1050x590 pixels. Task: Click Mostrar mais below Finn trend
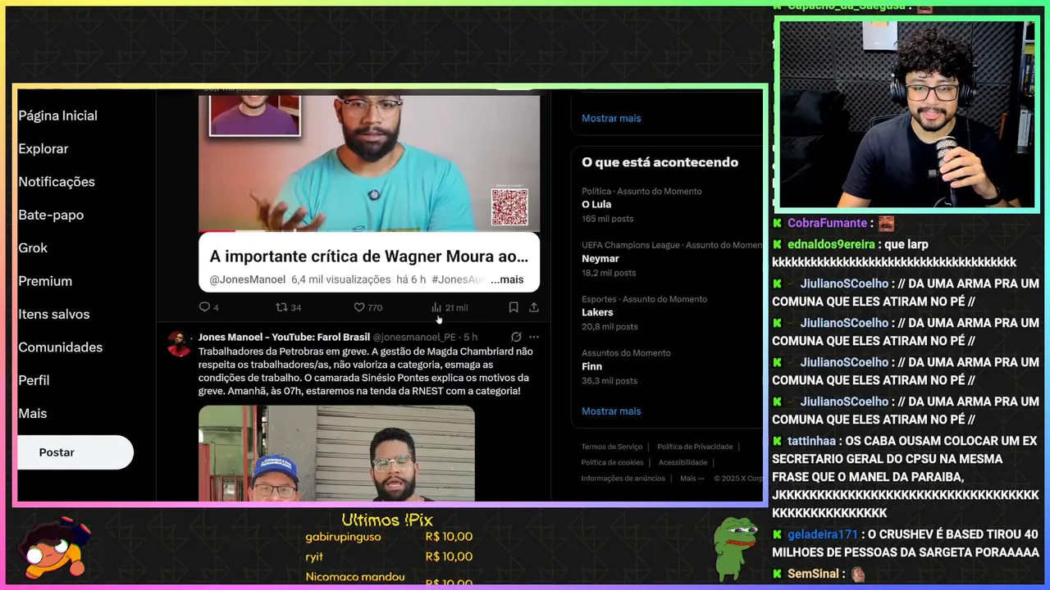point(611,411)
